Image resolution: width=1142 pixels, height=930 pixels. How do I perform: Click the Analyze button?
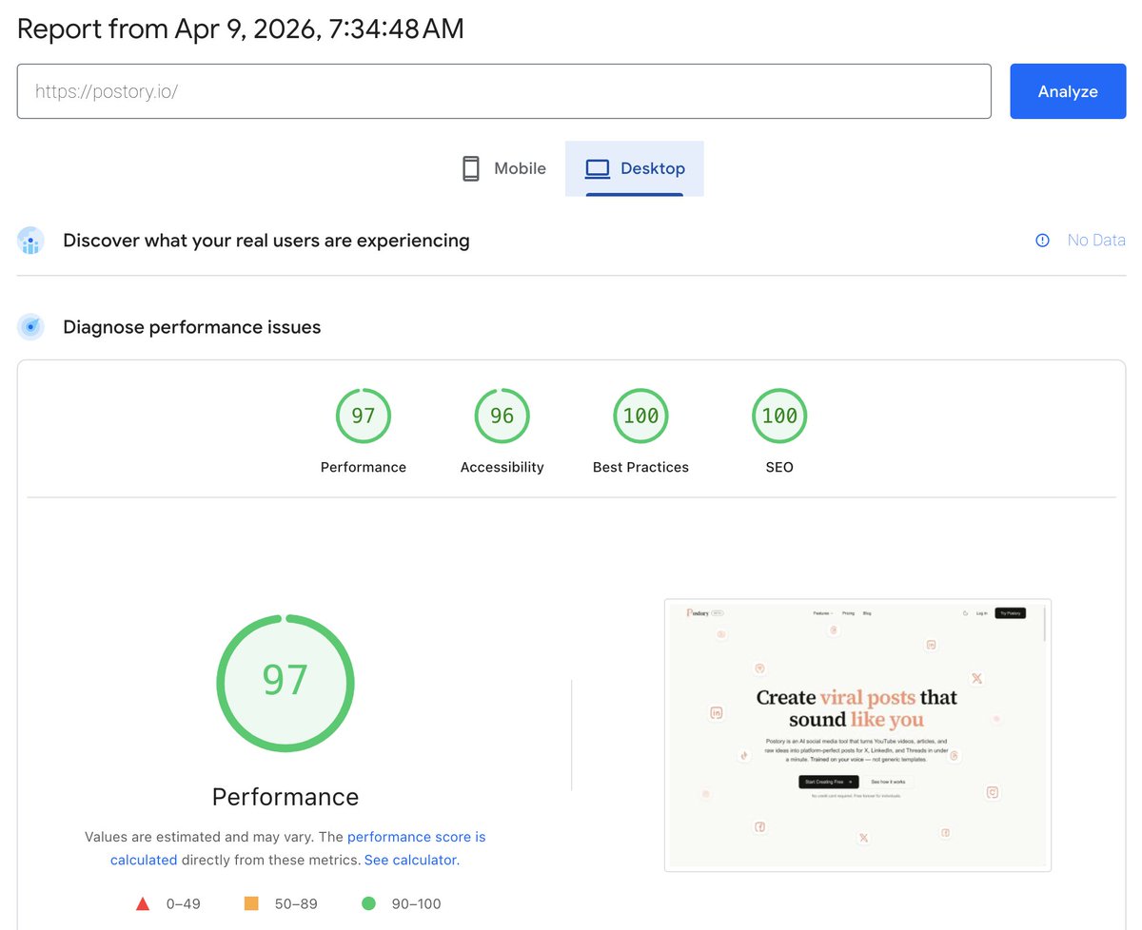[x=1068, y=91]
